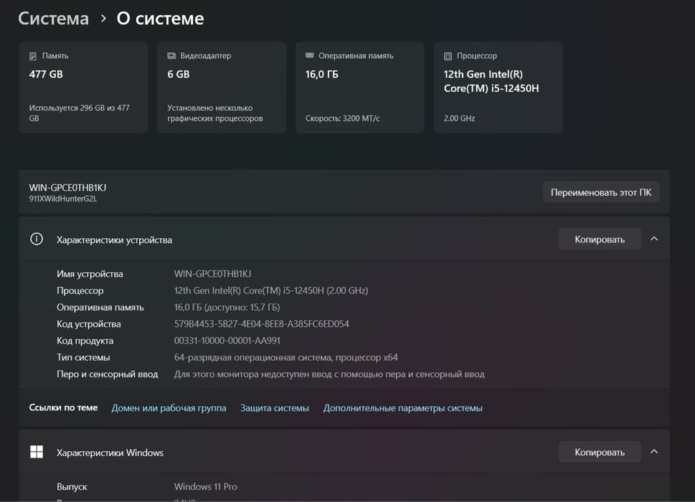695x502 pixels.
Task: Open the Оперативная память 16,0 ГБ card
Action: [x=360, y=87]
